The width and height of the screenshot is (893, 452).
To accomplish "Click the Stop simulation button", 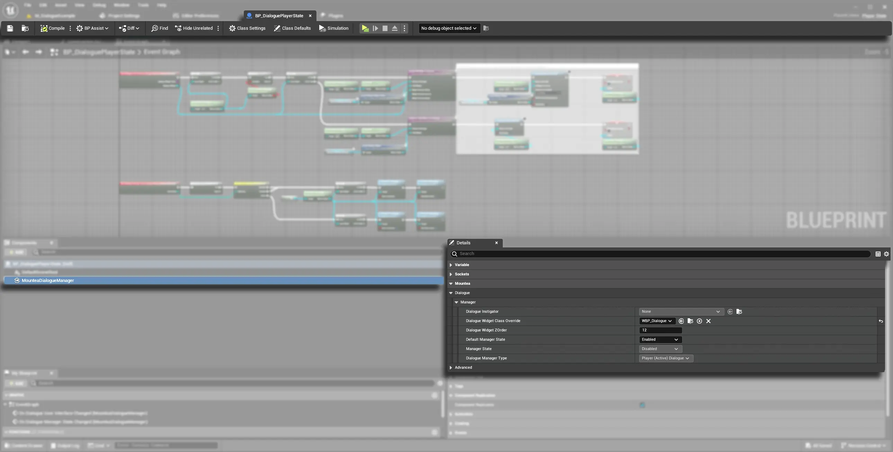I will (x=385, y=28).
